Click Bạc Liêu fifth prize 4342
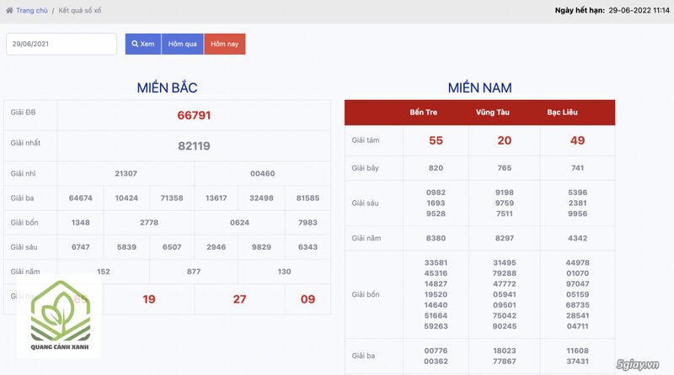The height and width of the screenshot is (375, 674). (577, 238)
